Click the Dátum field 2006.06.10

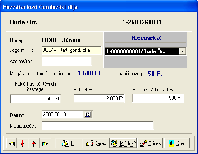coord(62,114)
